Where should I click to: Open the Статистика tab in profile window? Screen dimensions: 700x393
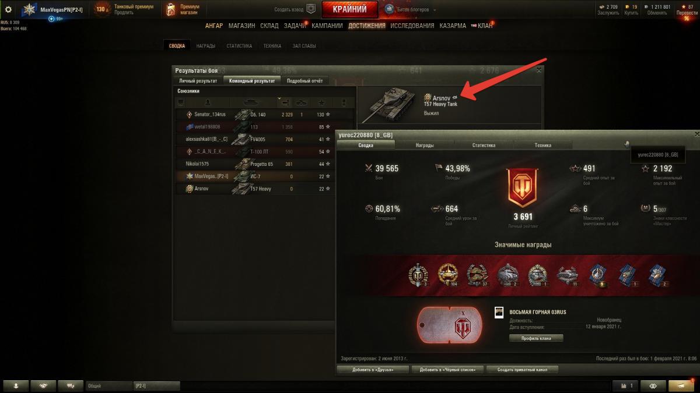pyautogui.click(x=484, y=145)
